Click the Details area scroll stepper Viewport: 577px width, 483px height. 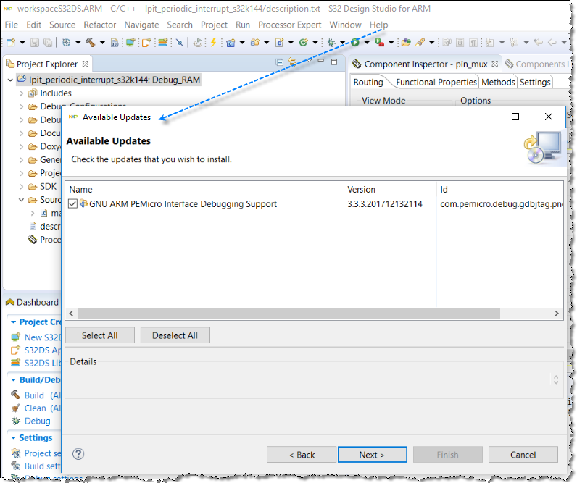[x=556, y=379]
